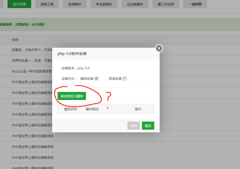Click the 操作 column header
Screen dimensions: 240x169
138,109
